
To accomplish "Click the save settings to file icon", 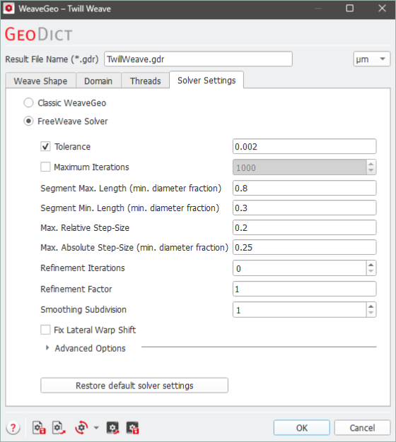I will click(39, 428).
